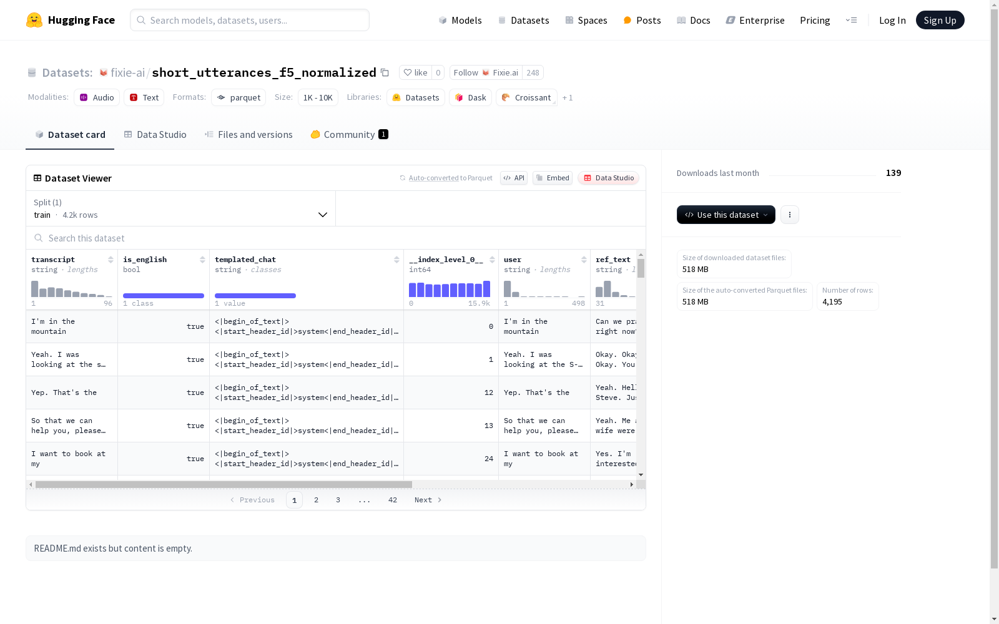This screenshot has height=624, width=999.
Task: Open the three-dot options menu
Action: (790, 215)
